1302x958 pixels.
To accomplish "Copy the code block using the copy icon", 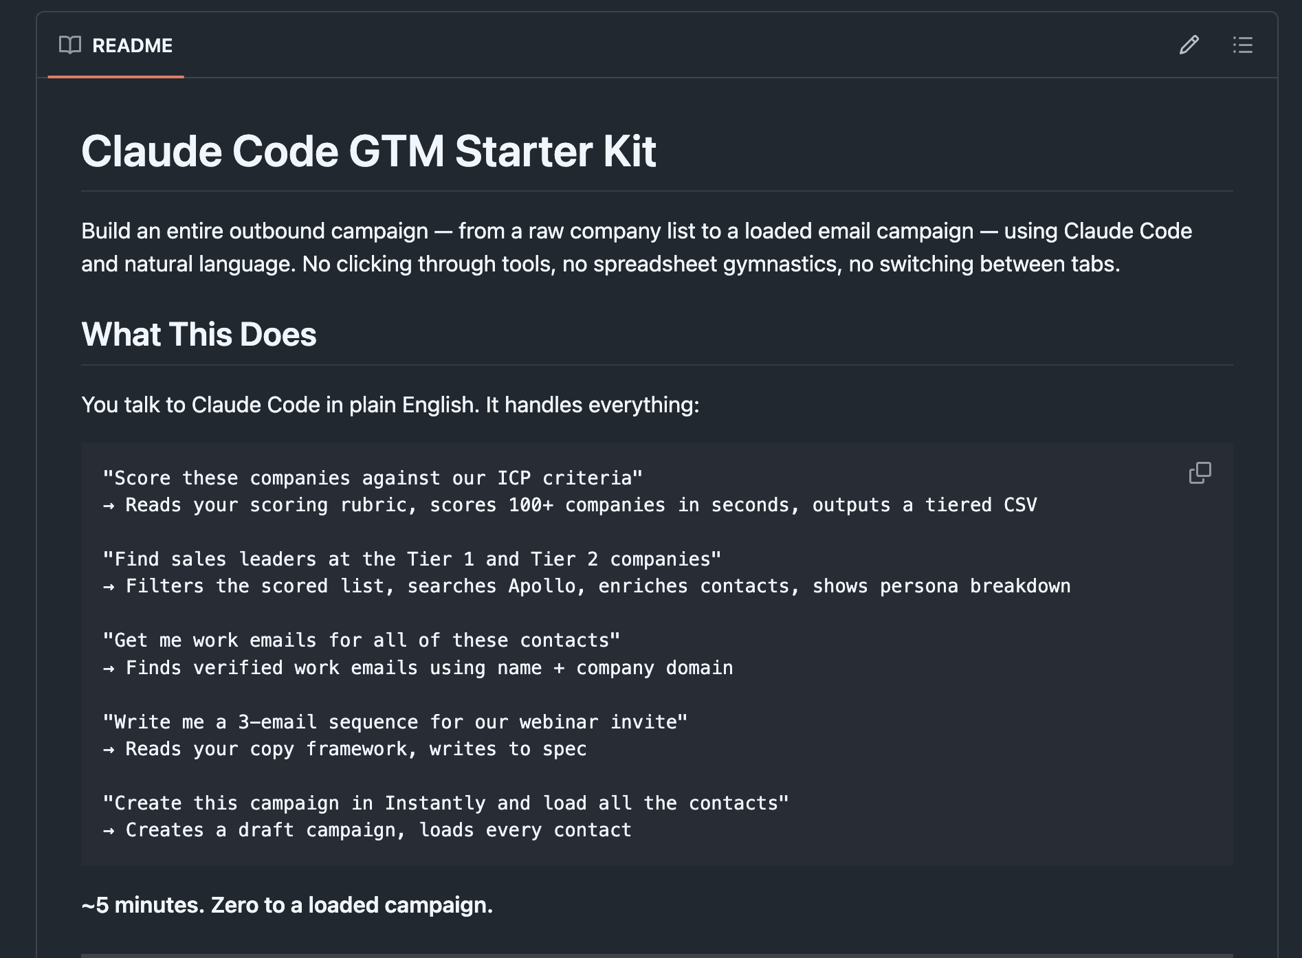I will 1200,474.
